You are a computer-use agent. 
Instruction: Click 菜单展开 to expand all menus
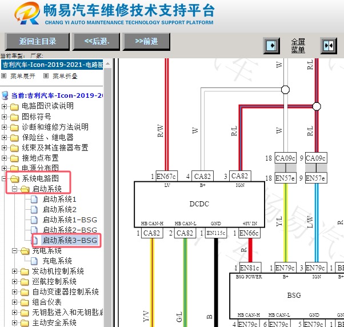tap(23, 76)
